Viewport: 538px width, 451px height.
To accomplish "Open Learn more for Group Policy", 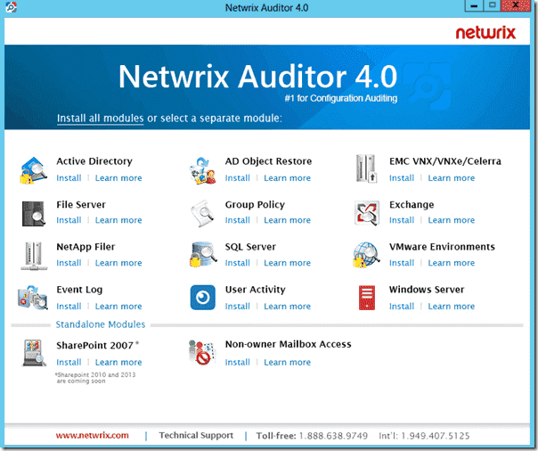I will (287, 220).
